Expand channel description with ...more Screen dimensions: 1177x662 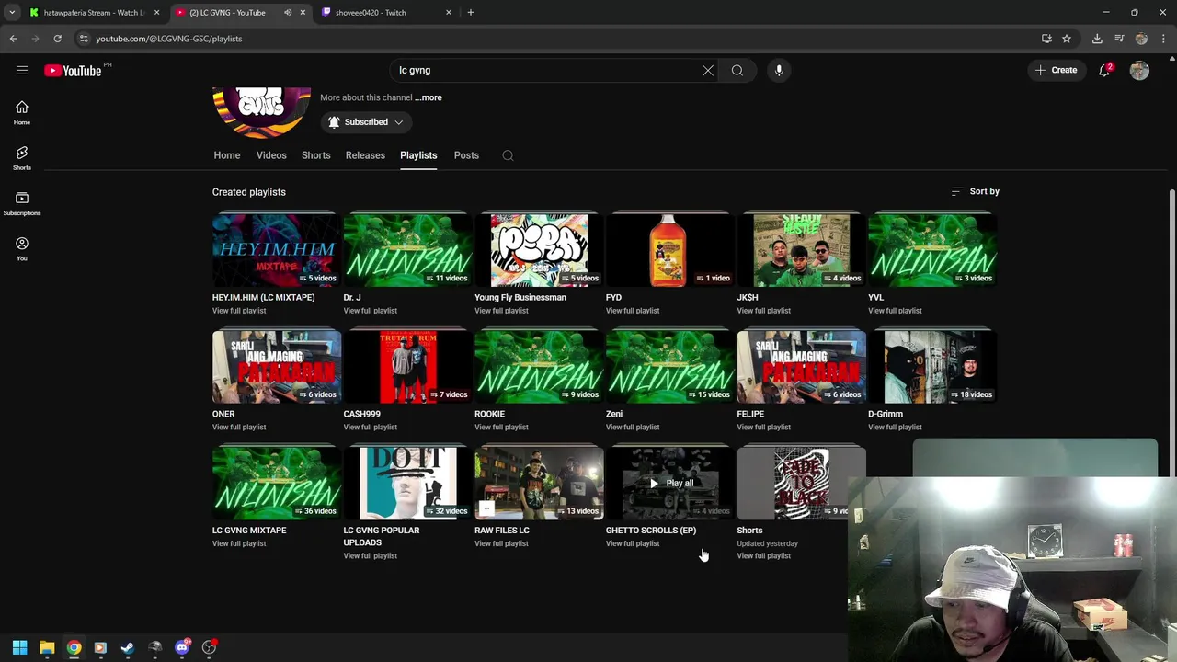429,97
